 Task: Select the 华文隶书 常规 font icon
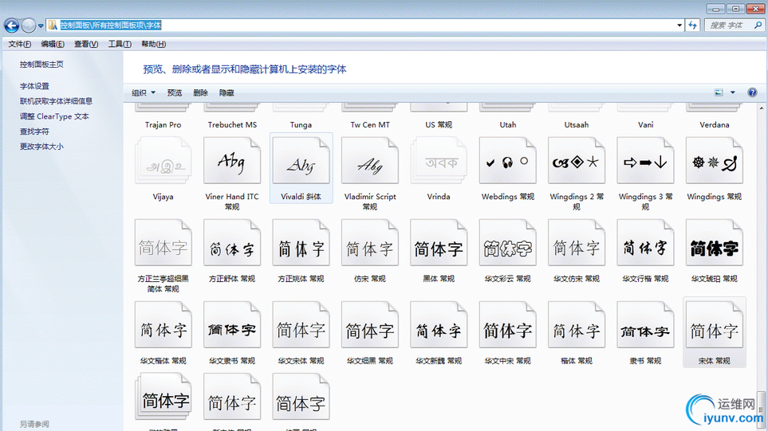tap(232, 325)
